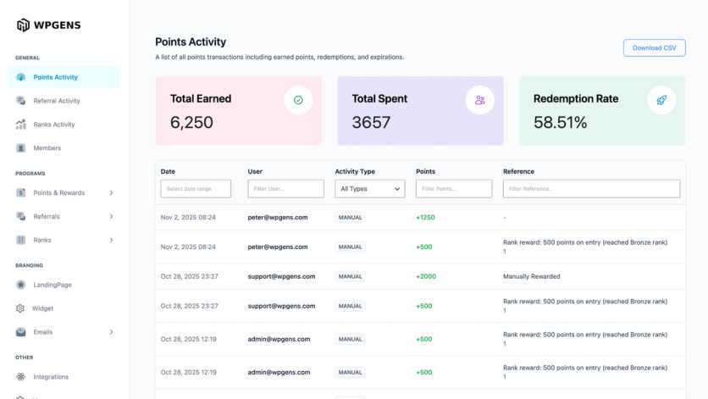
Task: Click the +2000 points value
Action: point(426,276)
